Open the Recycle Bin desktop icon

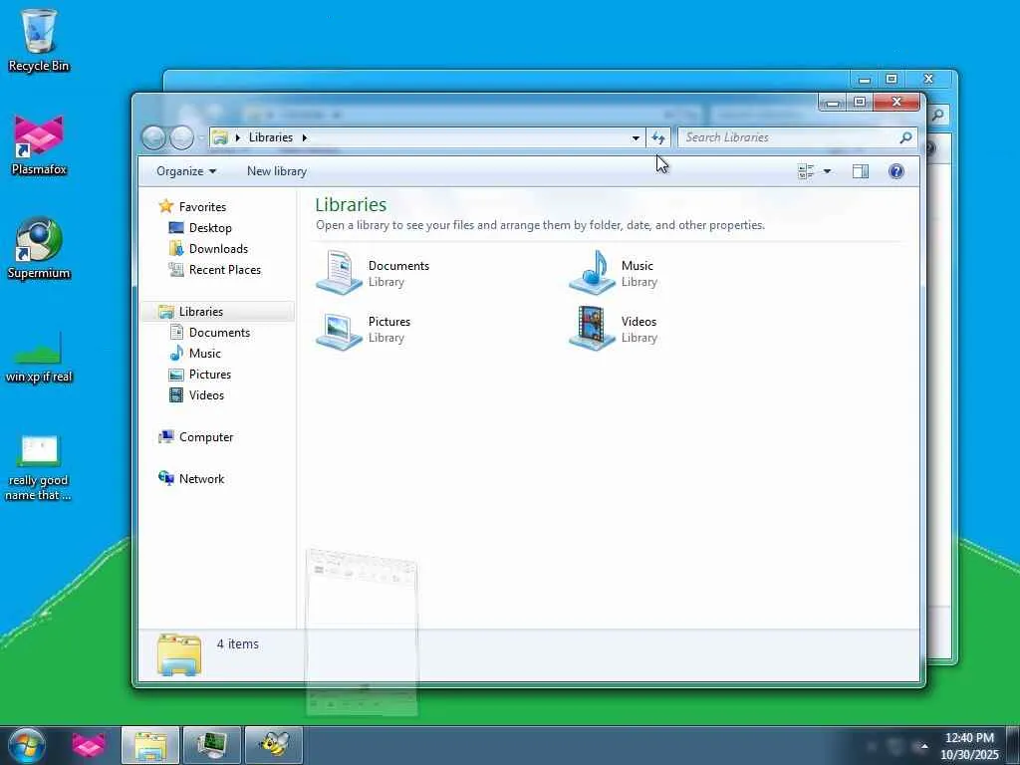click(39, 40)
